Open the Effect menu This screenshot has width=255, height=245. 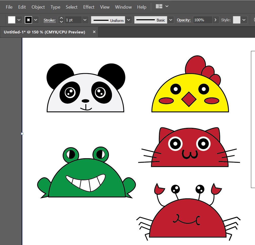click(x=89, y=7)
